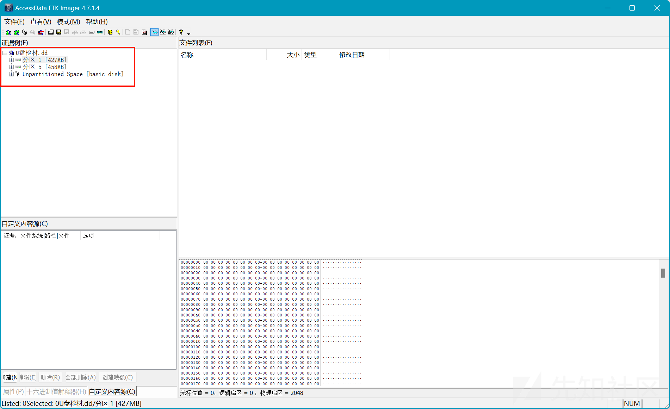The image size is (670, 409).
Task: Click the 自定义内容源(C) panel header
Action: point(89,224)
